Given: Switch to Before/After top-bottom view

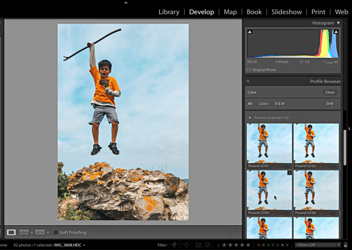Looking at the screenshot, I should 40,232.
